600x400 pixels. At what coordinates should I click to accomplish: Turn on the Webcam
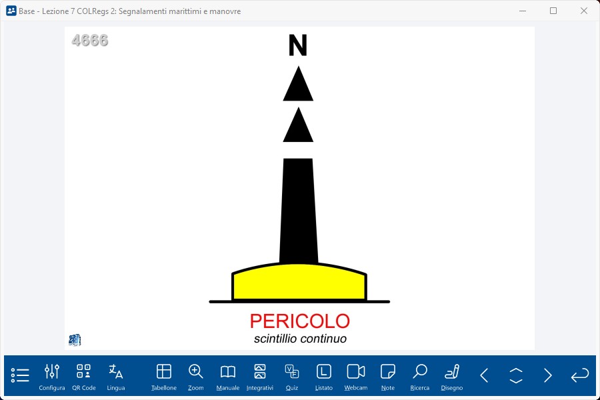tap(356, 376)
